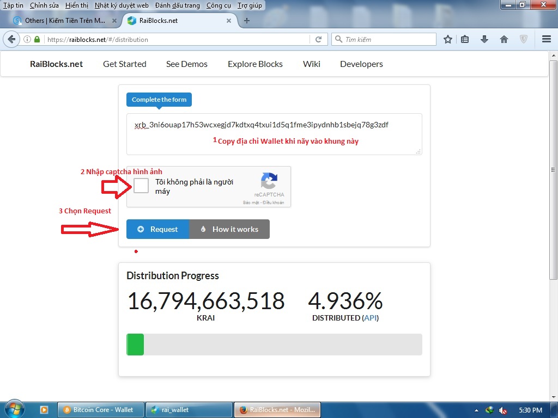Open the Hiển thị menu
This screenshot has width=558, height=418.
point(76,5)
